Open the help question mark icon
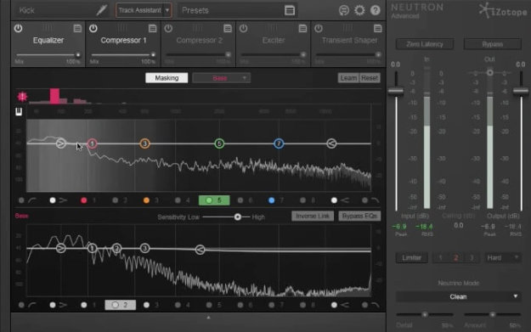This screenshot has width=531, height=332. coord(375,10)
